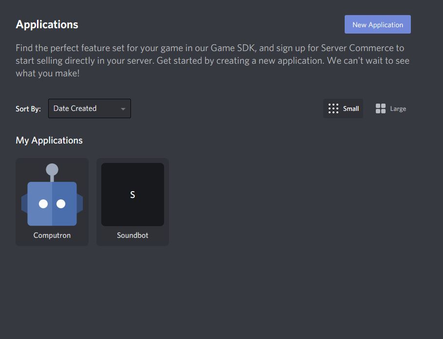Click the Small view text label
Screen dimensions: 443x339
351,108
